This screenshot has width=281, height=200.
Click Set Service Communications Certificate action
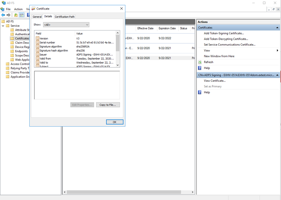click(x=230, y=44)
